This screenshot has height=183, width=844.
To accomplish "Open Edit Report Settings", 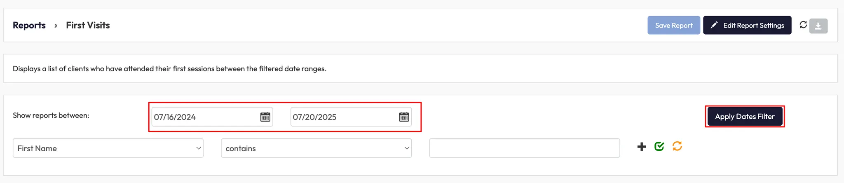I will pyautogui.click(x=747, y=25).
